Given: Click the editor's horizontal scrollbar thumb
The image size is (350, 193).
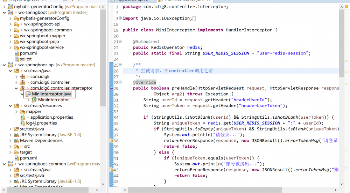Looking at the screenshot, I should point(205,190).
